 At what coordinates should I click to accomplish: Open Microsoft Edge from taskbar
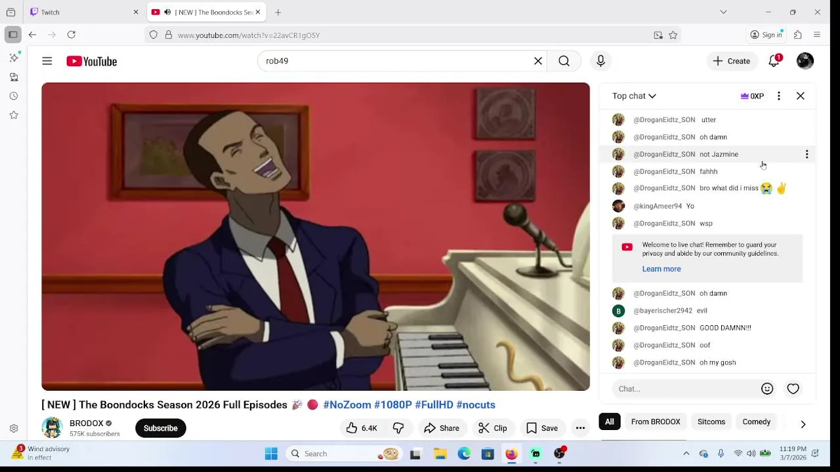(x=464, y=454)
